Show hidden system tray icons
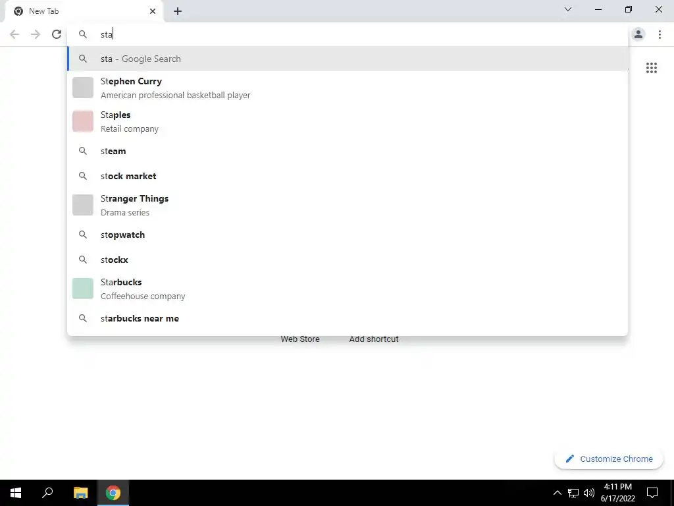This screenshot has height=506, width=674. [x=557, y=493]
